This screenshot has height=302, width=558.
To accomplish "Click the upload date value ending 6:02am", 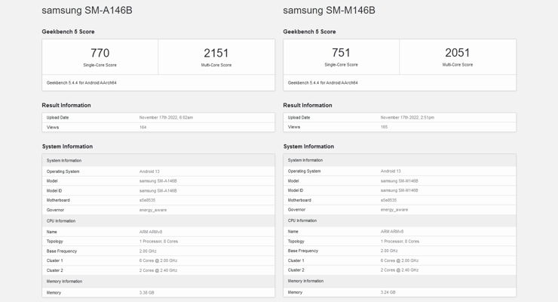I will pos(166,118).
